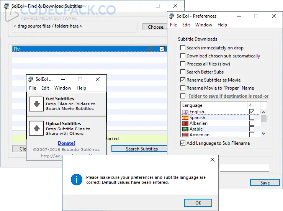
Task: Click the Get Subtitles drop area
Action: tap(66, 104)
